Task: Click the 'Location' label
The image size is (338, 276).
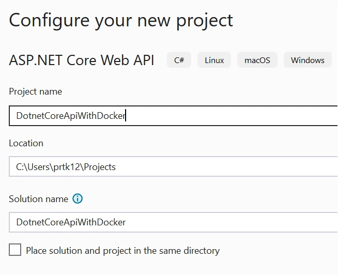Action: click(x=26, y=143)
